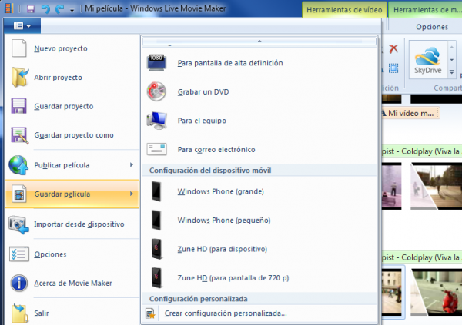
Task: Switch to the green Herramientas de m... tab
Action: click(x=426, y=10)
